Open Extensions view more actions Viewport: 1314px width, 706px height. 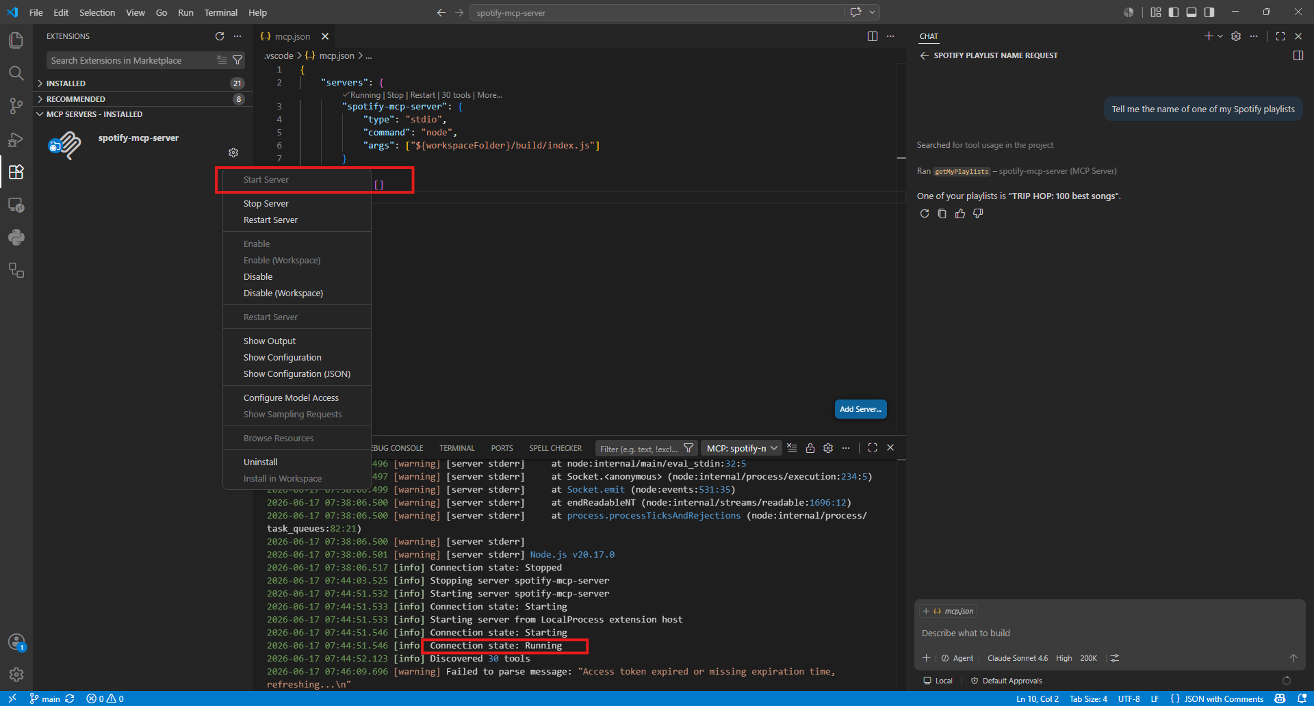[237, 36]
